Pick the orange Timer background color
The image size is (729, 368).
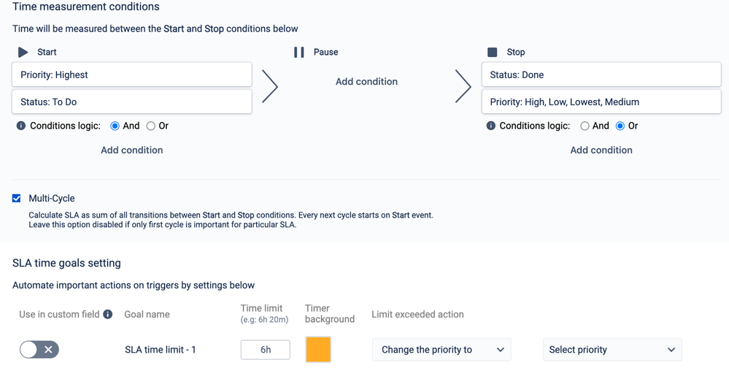318,350
